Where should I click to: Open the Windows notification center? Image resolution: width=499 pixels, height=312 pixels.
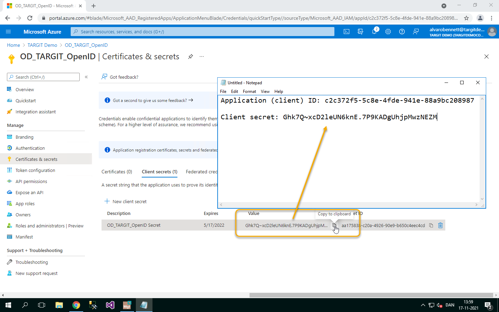pos(489,305)
